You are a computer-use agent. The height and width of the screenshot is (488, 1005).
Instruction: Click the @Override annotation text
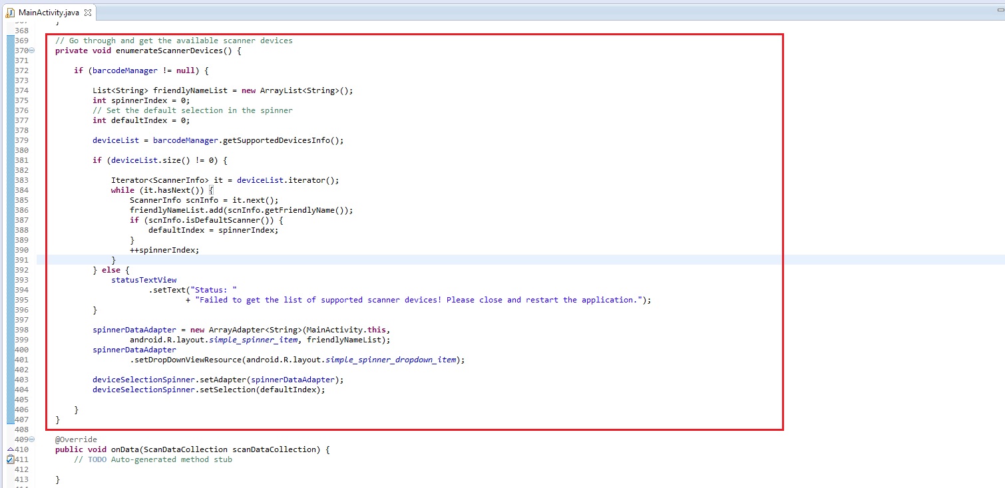(76, 439)
